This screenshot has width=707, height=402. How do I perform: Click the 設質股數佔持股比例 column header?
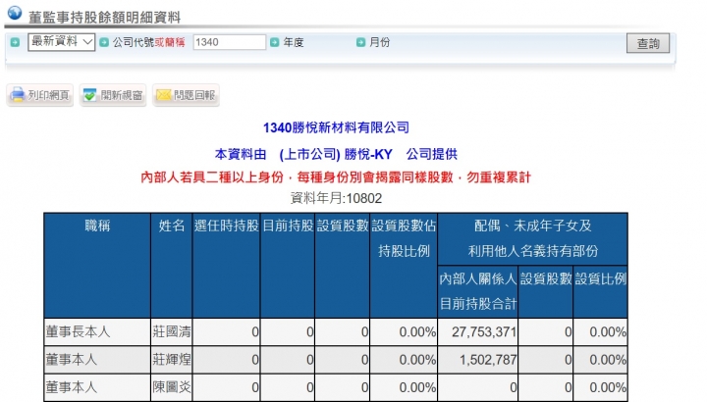(404, 266)
